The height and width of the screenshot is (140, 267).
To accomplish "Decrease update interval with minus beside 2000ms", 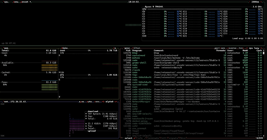I will 250,2.
